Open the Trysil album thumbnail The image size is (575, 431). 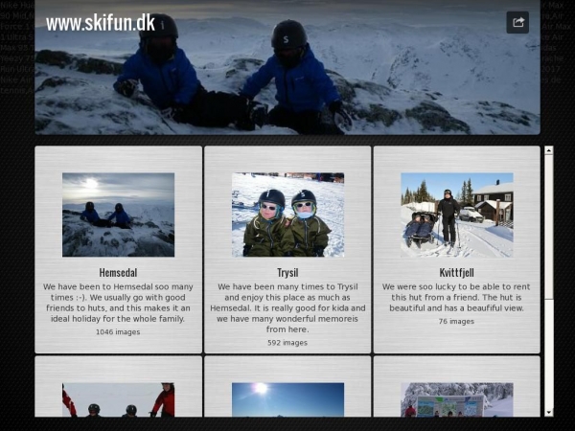click(287, 215)
